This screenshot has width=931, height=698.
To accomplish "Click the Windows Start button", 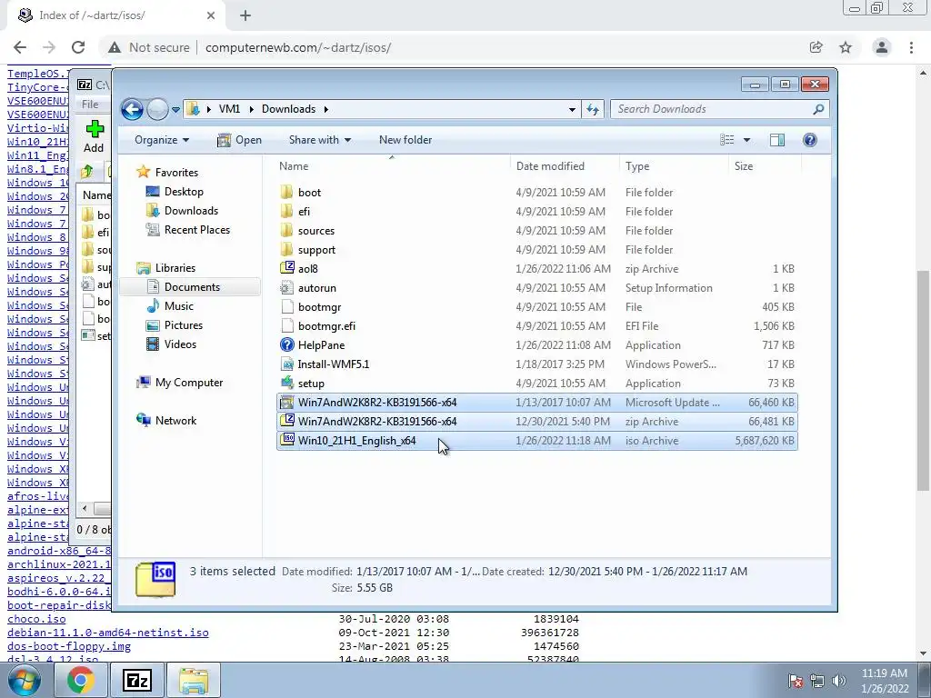I will point(24,680).
